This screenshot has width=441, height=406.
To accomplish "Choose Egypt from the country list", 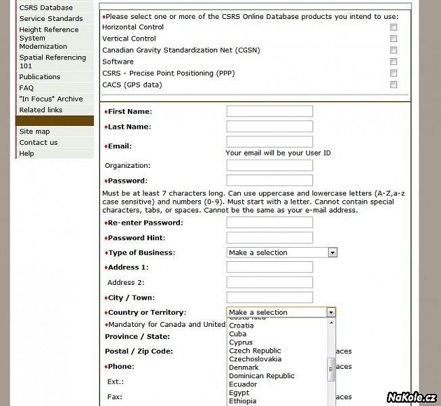I will [239, 392].
